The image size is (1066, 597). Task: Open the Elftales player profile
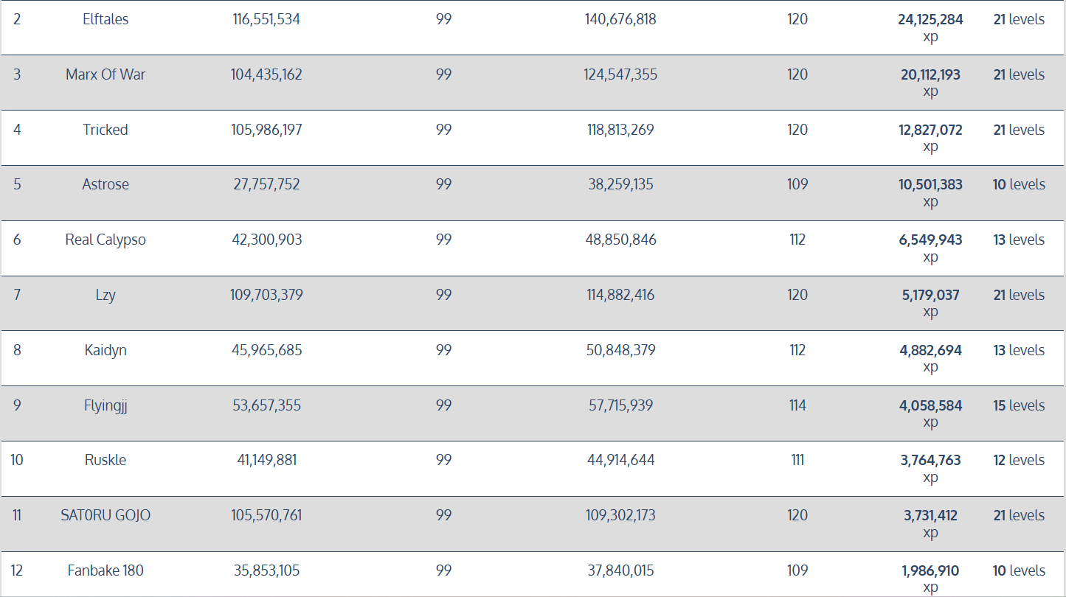[x=105, y=20]
